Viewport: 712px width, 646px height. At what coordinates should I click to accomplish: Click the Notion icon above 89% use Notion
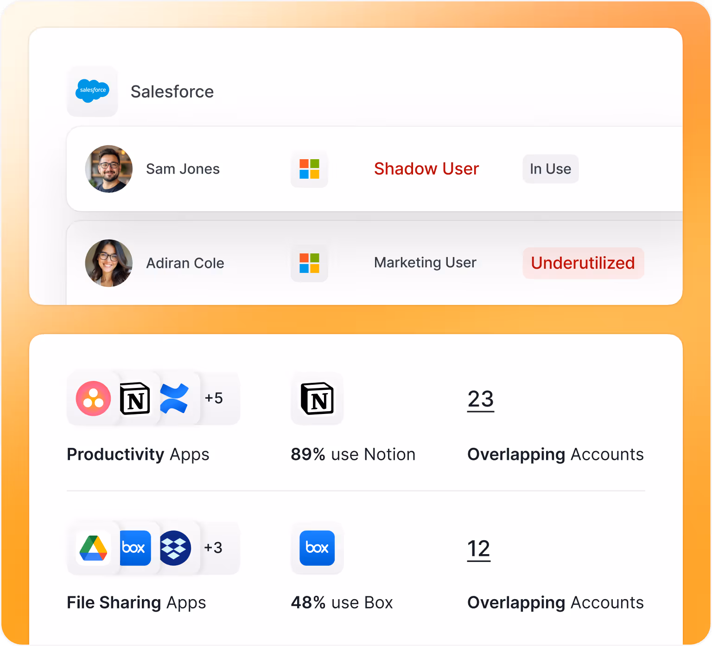coord(317,399)
